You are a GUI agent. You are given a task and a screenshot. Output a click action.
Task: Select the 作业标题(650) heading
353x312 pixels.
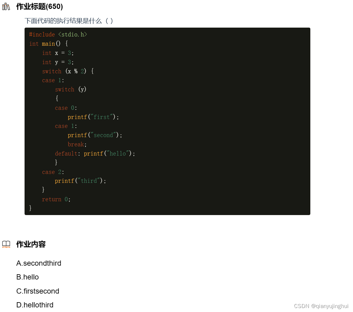point(39,6)
